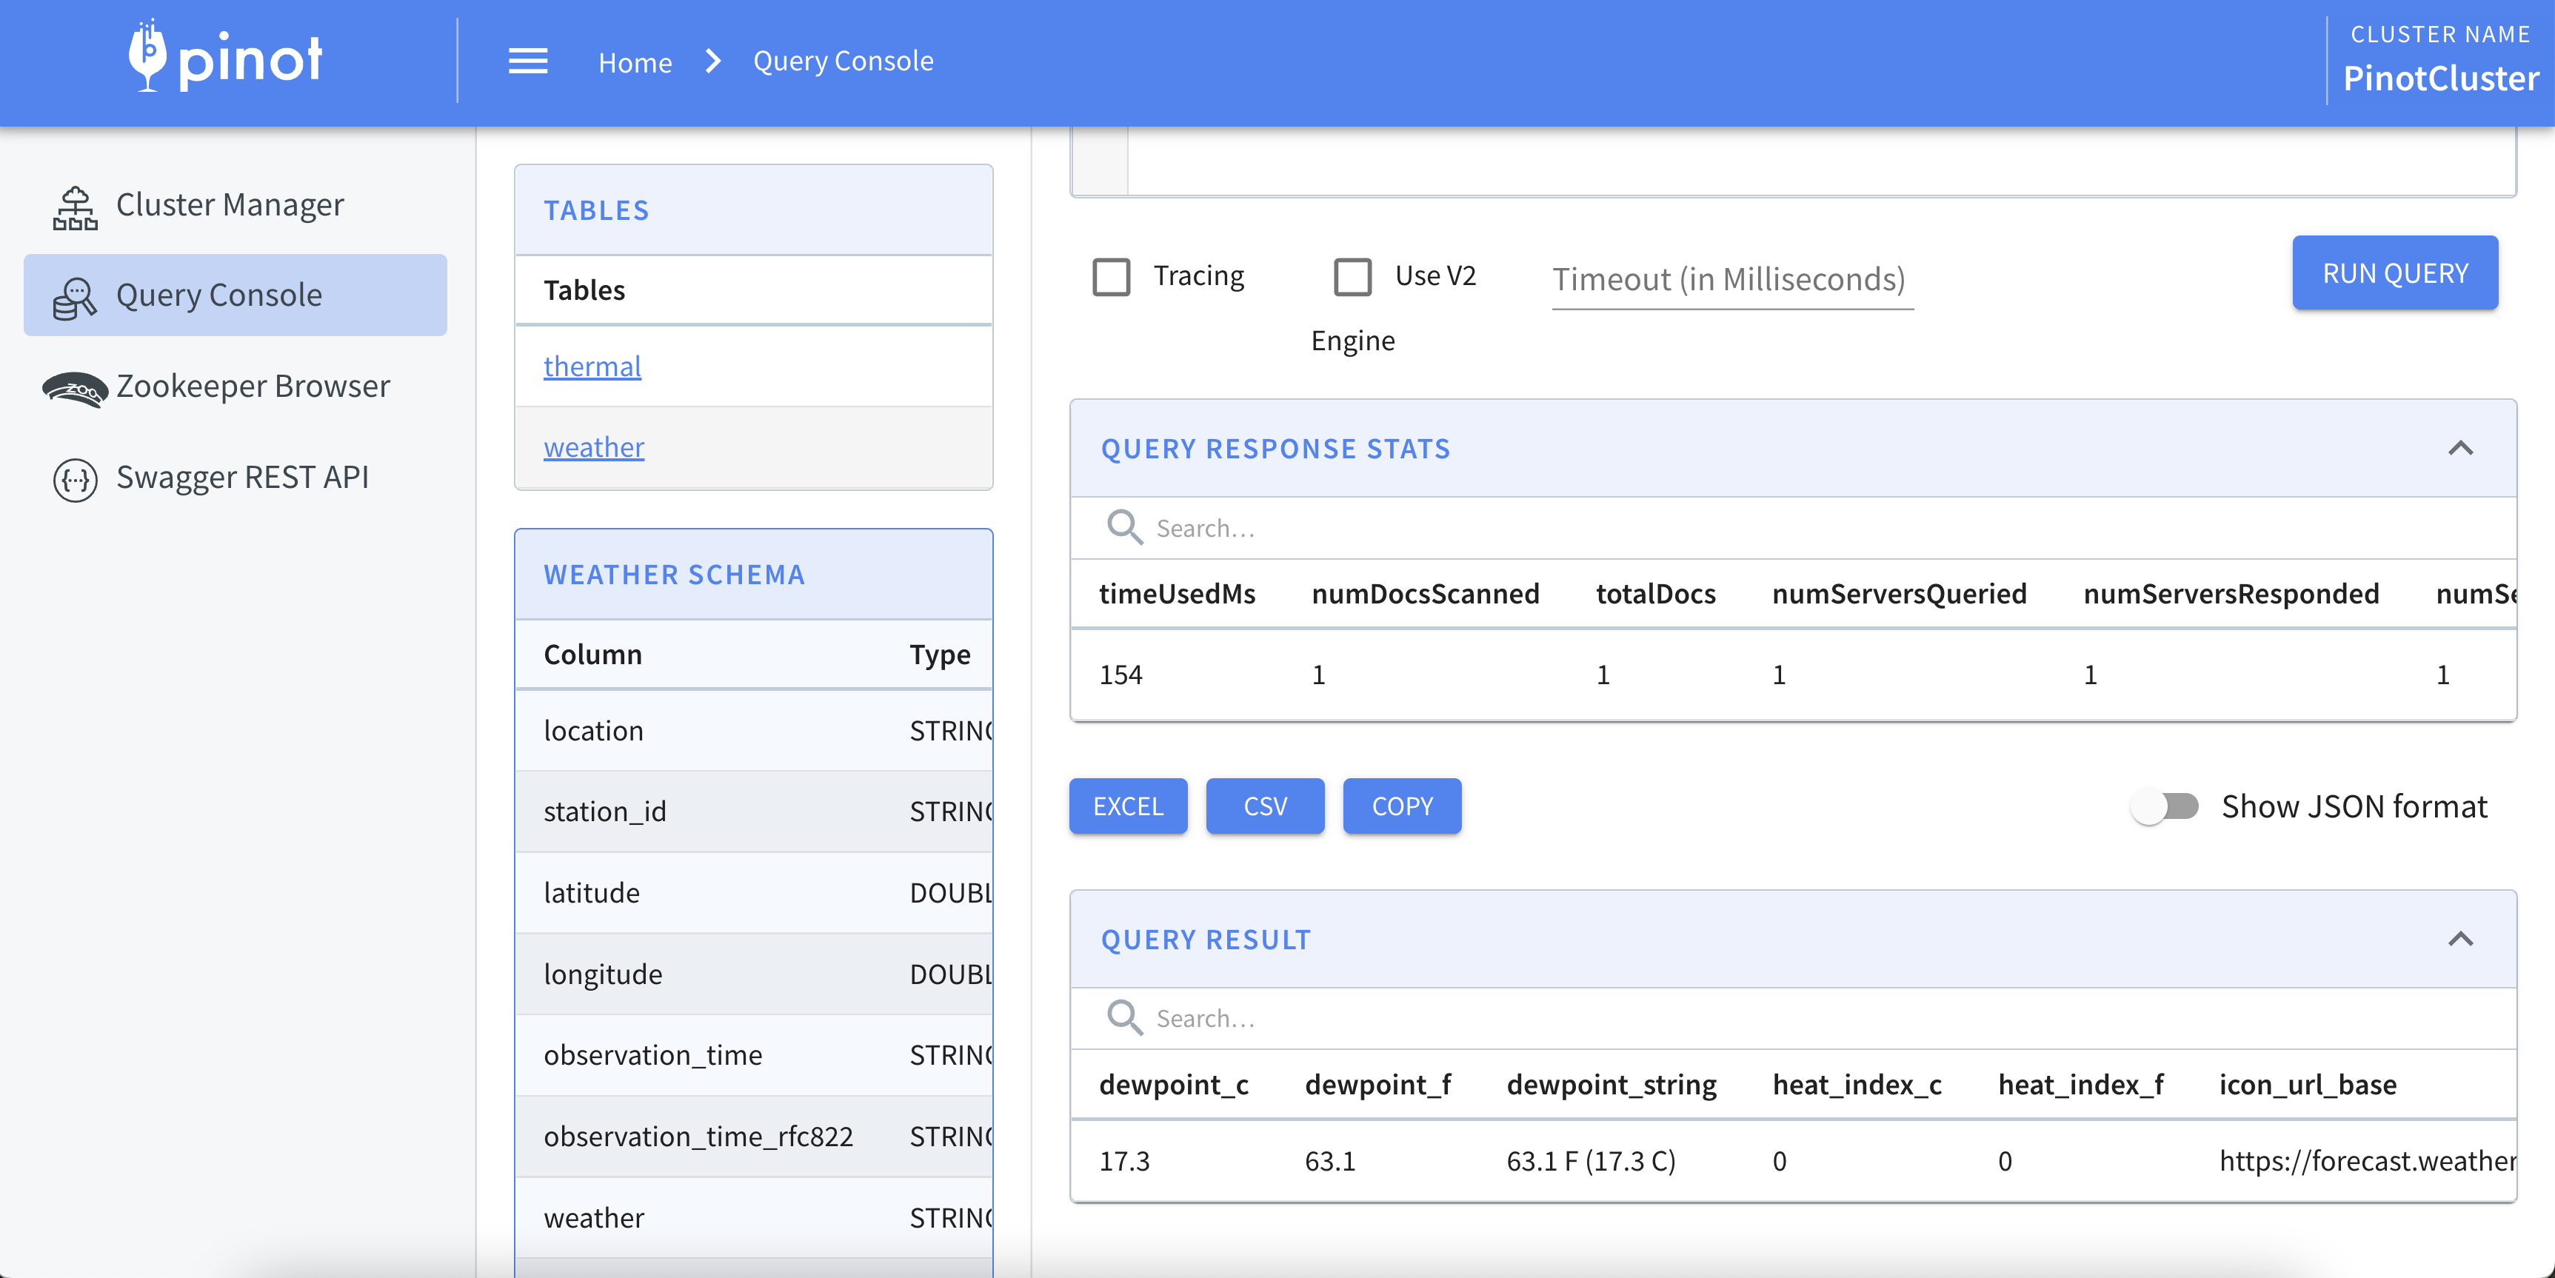This screenshot has width=2555, height=1278.
Task: Toggle Show JSON format switch
Action: tap(2164, 806)
